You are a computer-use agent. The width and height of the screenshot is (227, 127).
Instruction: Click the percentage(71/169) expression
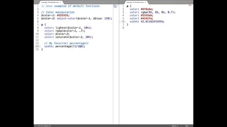(x=70, y=46)
